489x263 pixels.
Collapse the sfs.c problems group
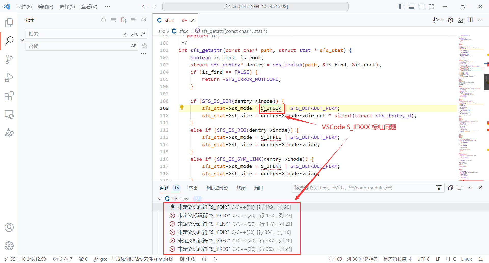tap(160, 199)
